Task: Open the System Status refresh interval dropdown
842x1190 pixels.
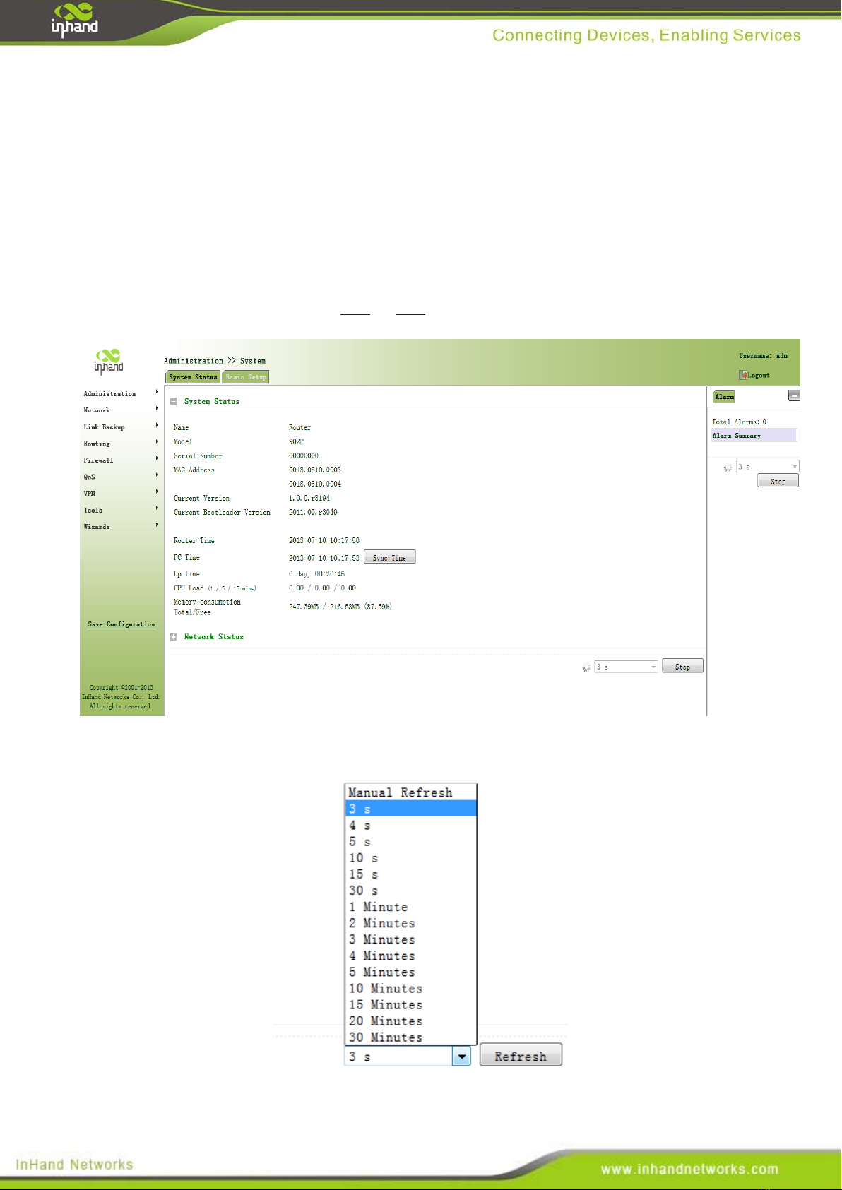Action: coord(627,667)
